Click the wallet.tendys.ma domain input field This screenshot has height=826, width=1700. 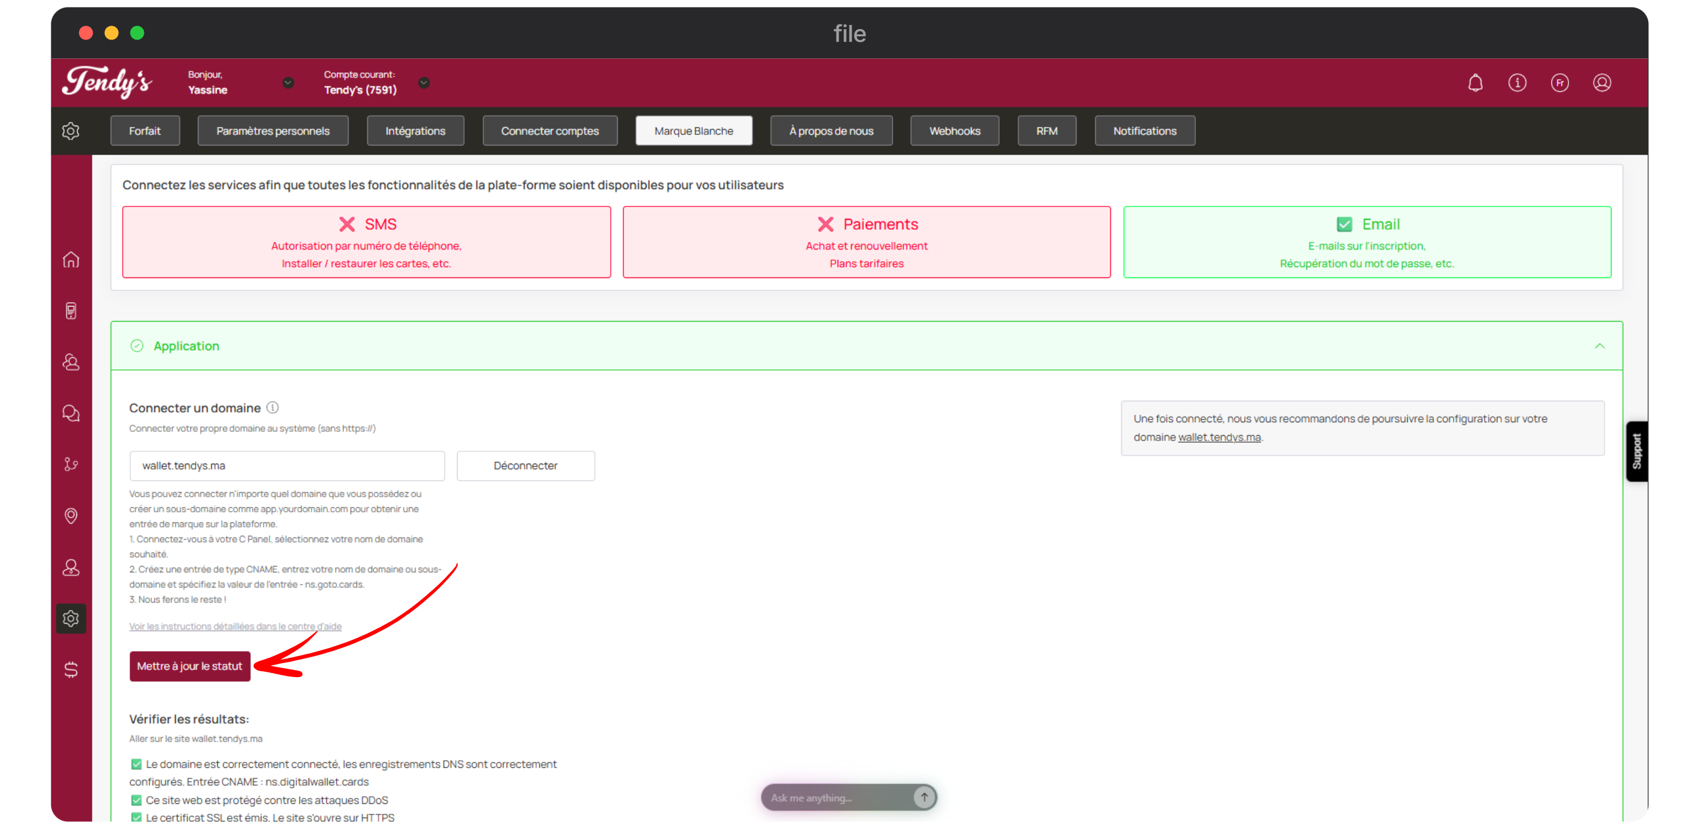point(287,466)
